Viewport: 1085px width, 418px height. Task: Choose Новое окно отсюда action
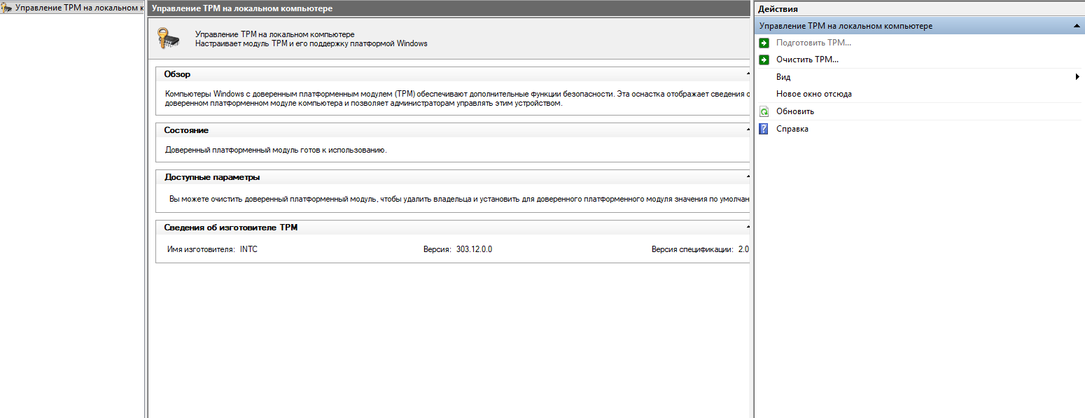pos(813,94)
